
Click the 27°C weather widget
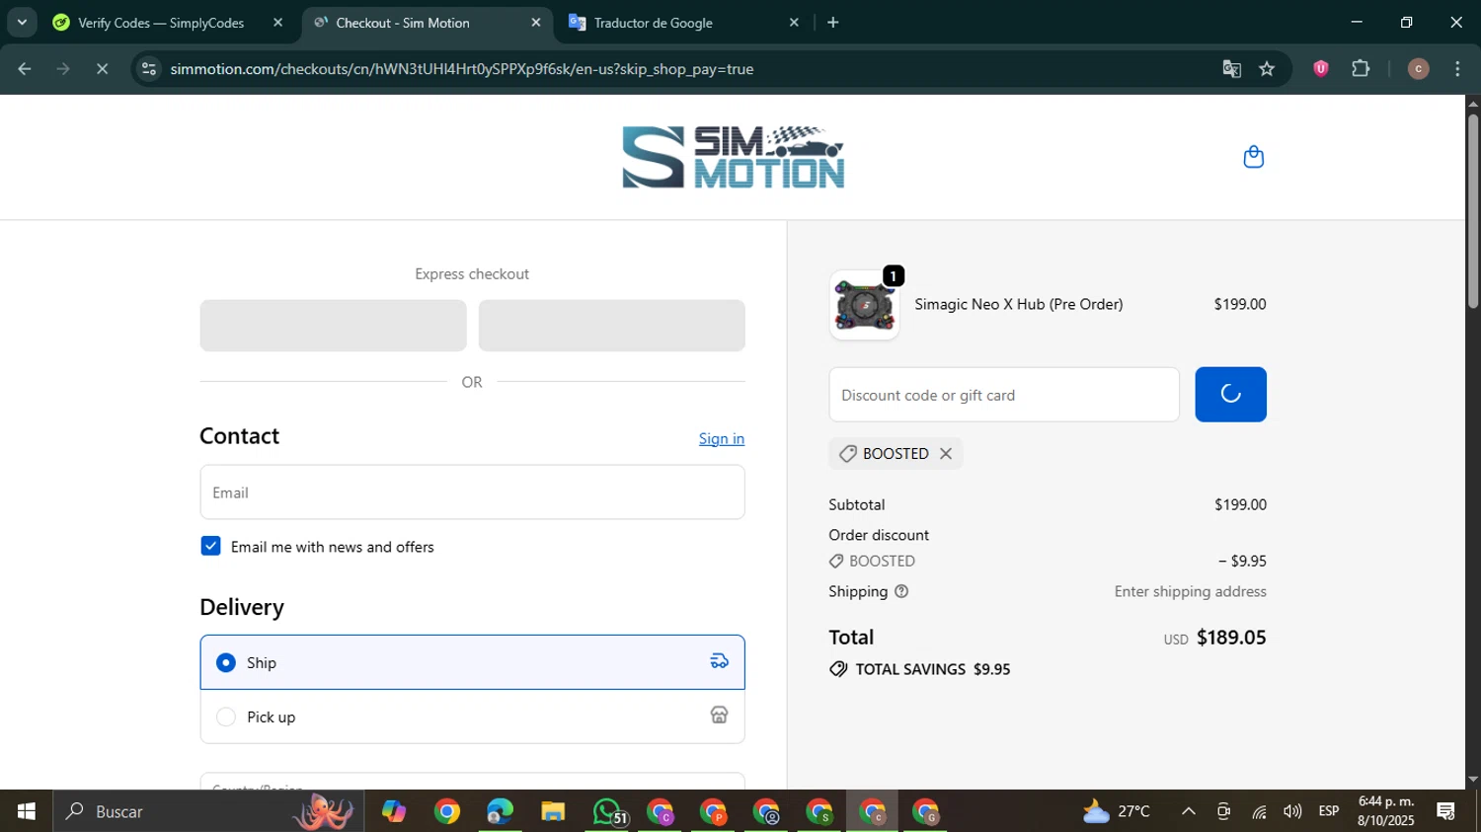(x=1117, y=811)
